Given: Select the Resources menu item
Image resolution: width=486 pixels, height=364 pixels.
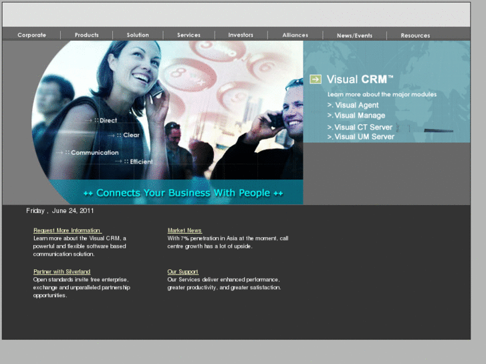Looking at the screenshot, I should pyautogui.click(x=415, y=35).
